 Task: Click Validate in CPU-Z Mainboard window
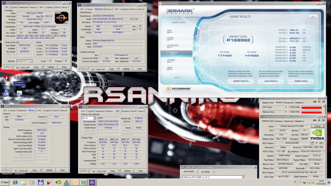click(x=126, y=69)
